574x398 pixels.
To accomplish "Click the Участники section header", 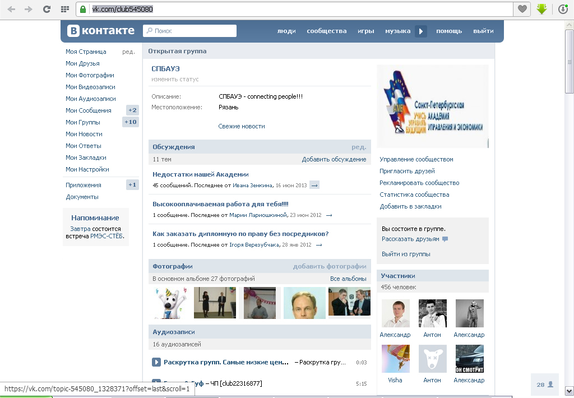I will [433, 276].
